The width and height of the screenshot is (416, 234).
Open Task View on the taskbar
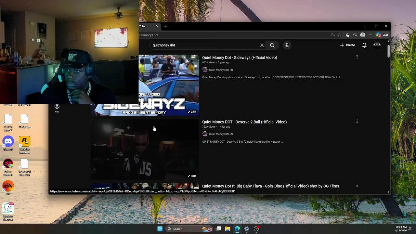point(218,229)
